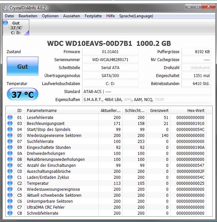
Task: Open the Festplatte menu
Action: (93, 16)
